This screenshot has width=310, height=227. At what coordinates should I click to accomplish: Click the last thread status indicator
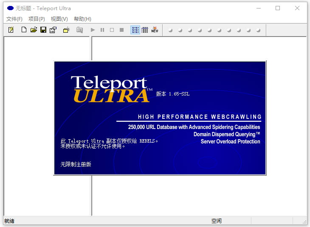point(258,30)
